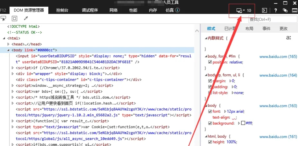Minimize the developer tools window
The image size is (298, 146).
click(275, 3)
